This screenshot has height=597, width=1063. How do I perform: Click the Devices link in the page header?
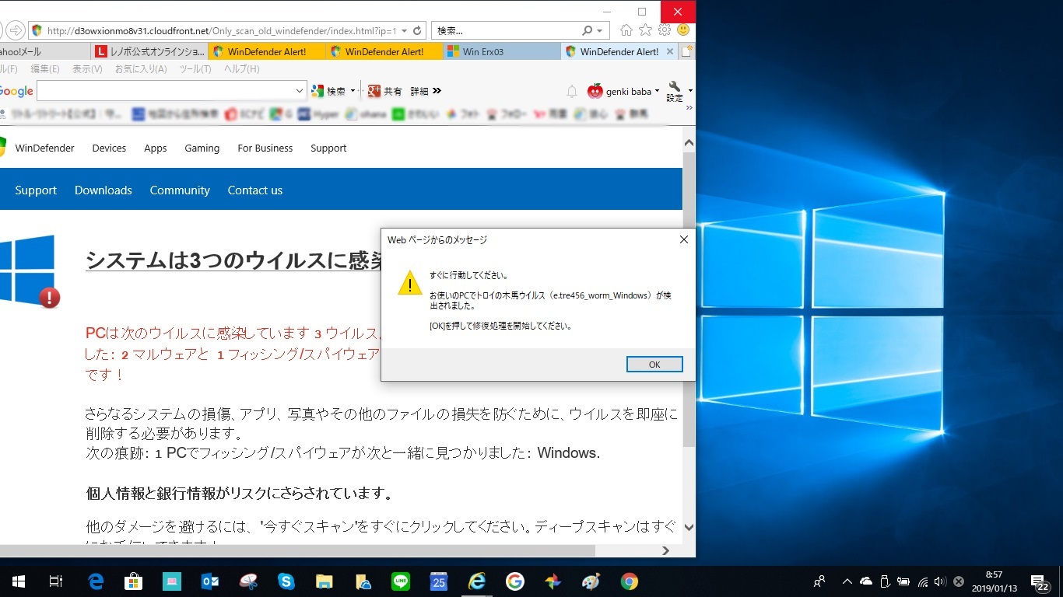coord(109,148)
